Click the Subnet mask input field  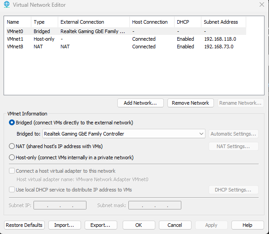[155, 205]
